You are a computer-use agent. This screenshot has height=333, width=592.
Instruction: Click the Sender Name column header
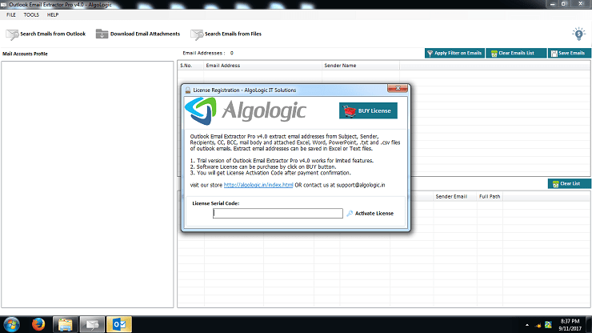(361, 66)
